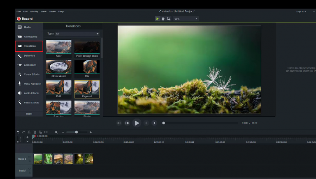Open the Cursor Effects panel

[x=29, y=74]
